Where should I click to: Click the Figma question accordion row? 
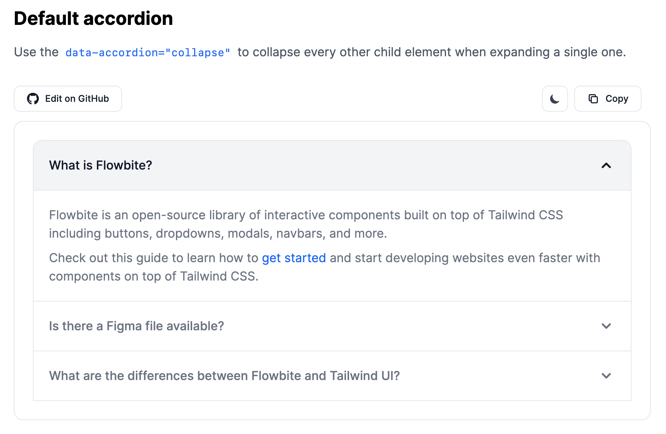[383, 326]
